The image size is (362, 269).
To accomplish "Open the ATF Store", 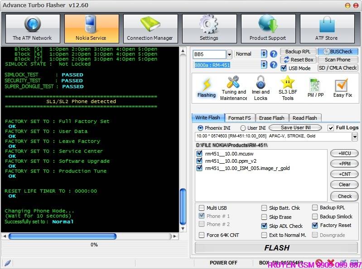I will pos(327,28).
